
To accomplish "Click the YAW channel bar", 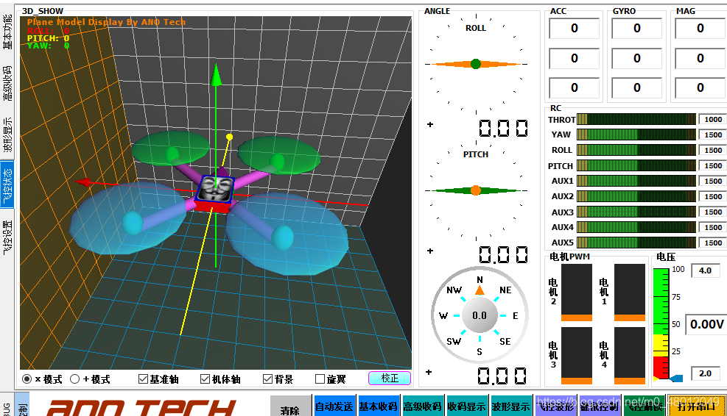I will [636, 135].
